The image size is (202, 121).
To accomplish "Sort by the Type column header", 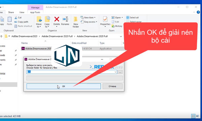I will tap(102, 43).
